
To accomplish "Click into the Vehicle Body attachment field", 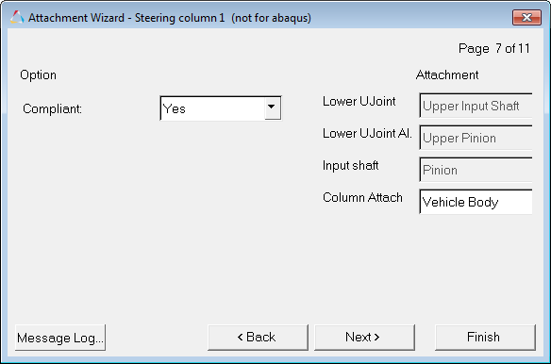I will (x=476, y=202).
